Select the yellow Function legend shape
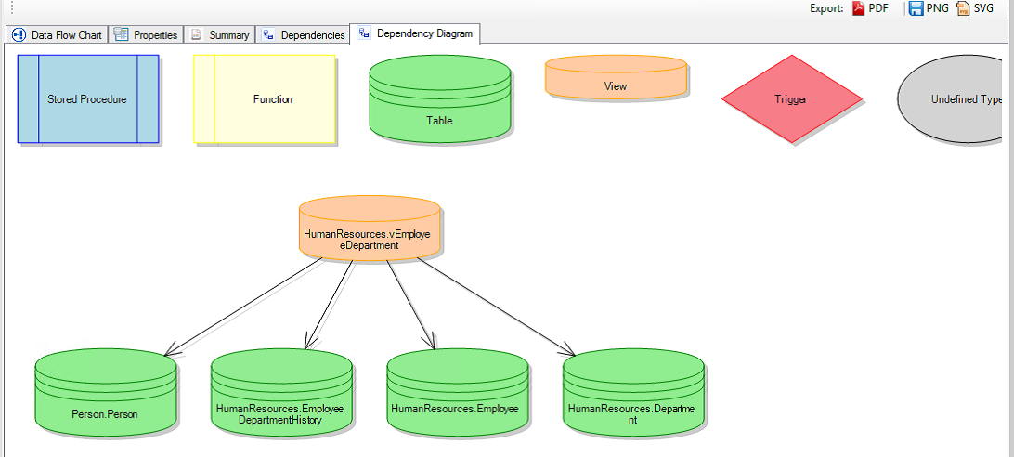The width and height of the screenshot is (1014, 457). [x=265, y=99]
